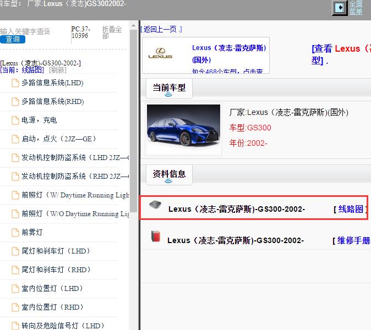Click document icon for 发动机控制防盗系统（RHD 2JZ
This screenshot has height=330, width=371.
(x=15, y=177)
